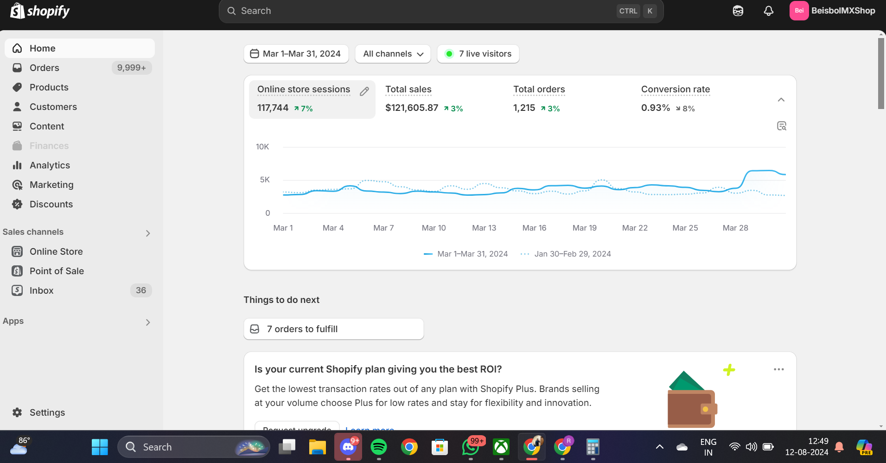This screenshot has width=886, height=463.
Task: Open Analytics in the sidebar
Action: (80, 165)
